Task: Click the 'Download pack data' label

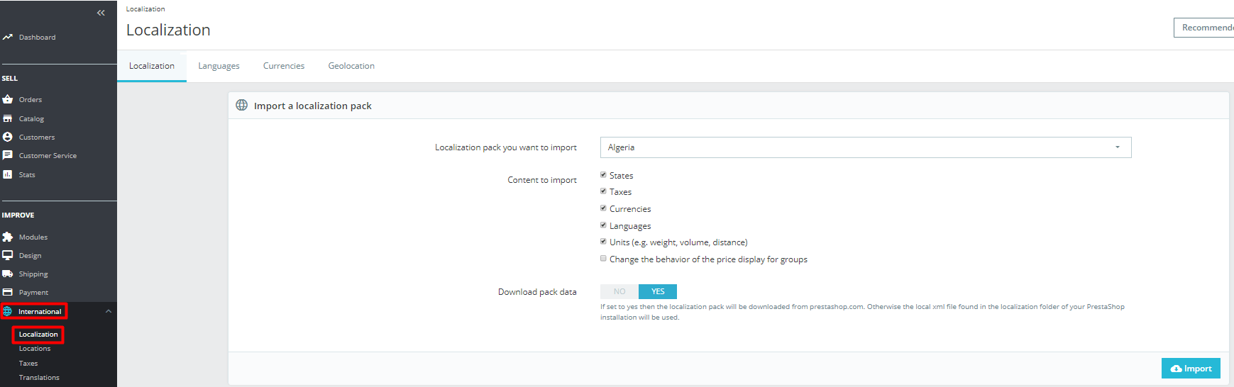Action: click(537, 292)
